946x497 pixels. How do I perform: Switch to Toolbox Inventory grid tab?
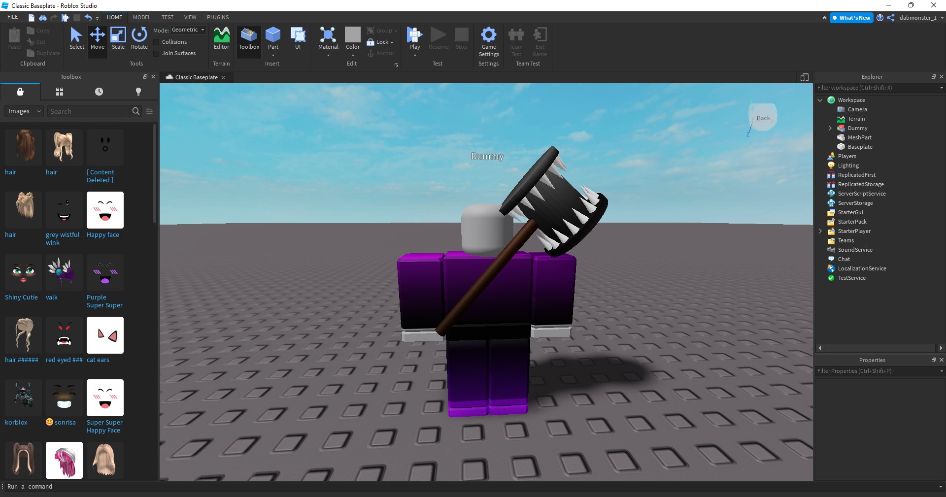point(60,92)
